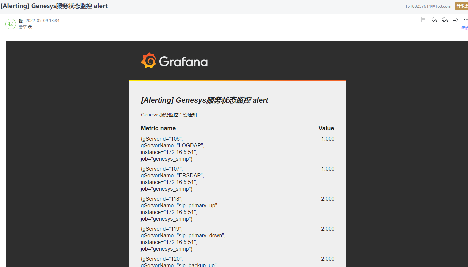Click the green sender avatar circle
The width and height of the screenshot is (468, 267).
[11, 24]
